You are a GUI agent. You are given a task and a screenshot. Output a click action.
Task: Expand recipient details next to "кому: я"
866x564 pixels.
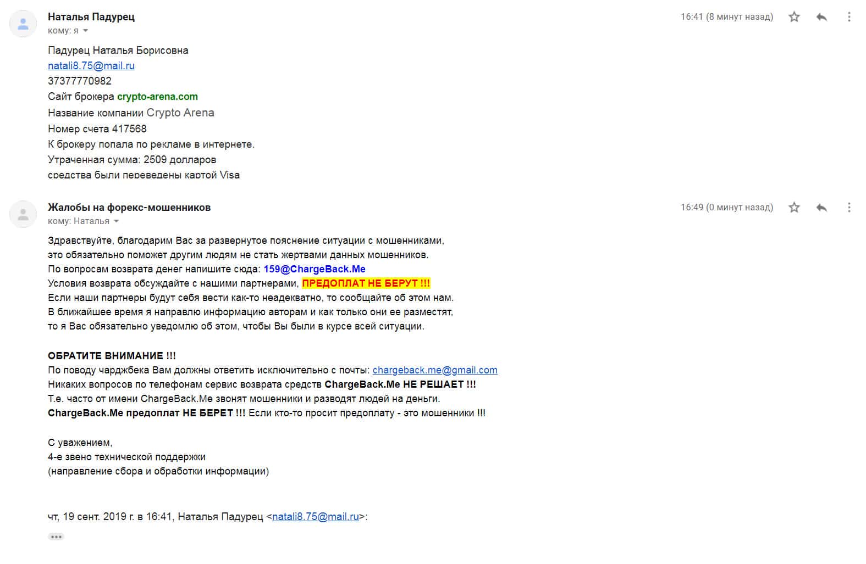coord(85,31)
